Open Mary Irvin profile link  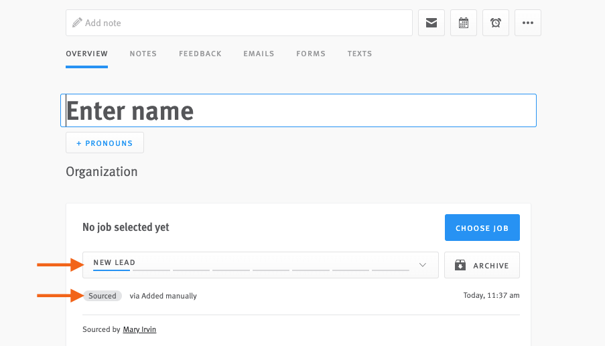(139, 329)
